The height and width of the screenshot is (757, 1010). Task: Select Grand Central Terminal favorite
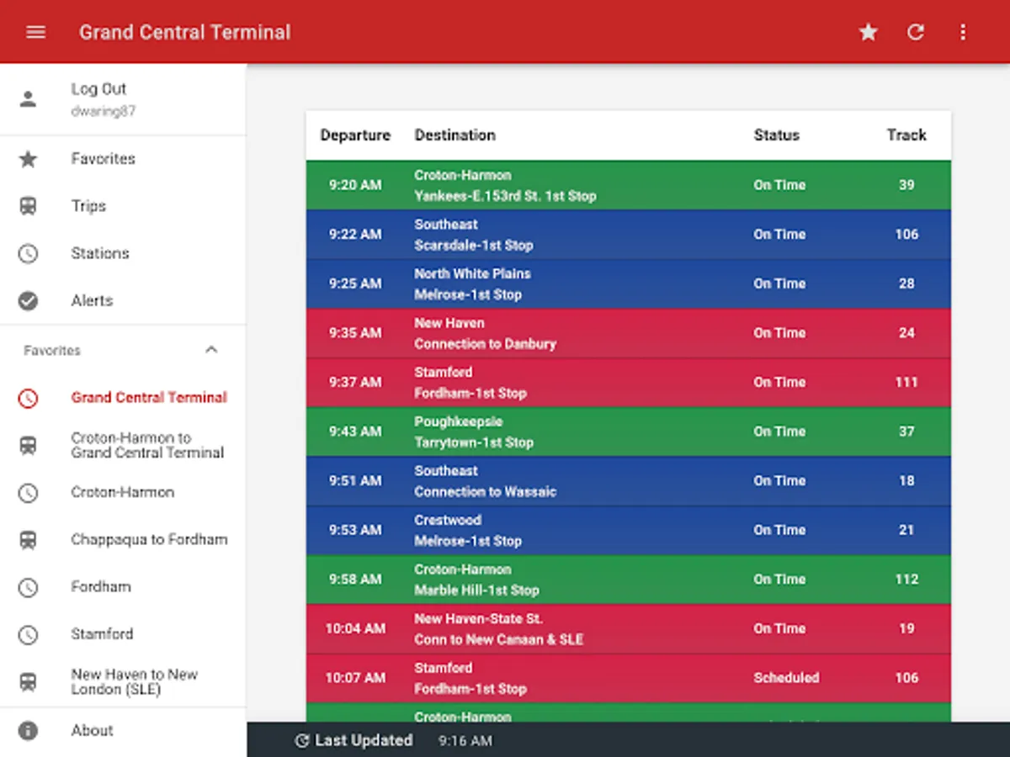123,398
